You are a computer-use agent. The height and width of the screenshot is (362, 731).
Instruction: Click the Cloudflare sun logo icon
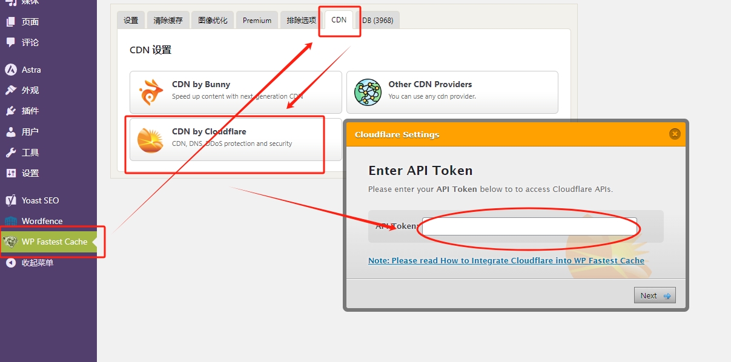150,140
